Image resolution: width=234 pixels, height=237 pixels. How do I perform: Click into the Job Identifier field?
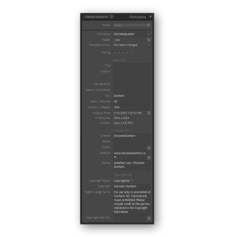pos(132,84)
